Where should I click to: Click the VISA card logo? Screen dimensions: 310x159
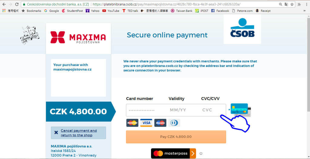pyautogui.click(x=146, y=123)
